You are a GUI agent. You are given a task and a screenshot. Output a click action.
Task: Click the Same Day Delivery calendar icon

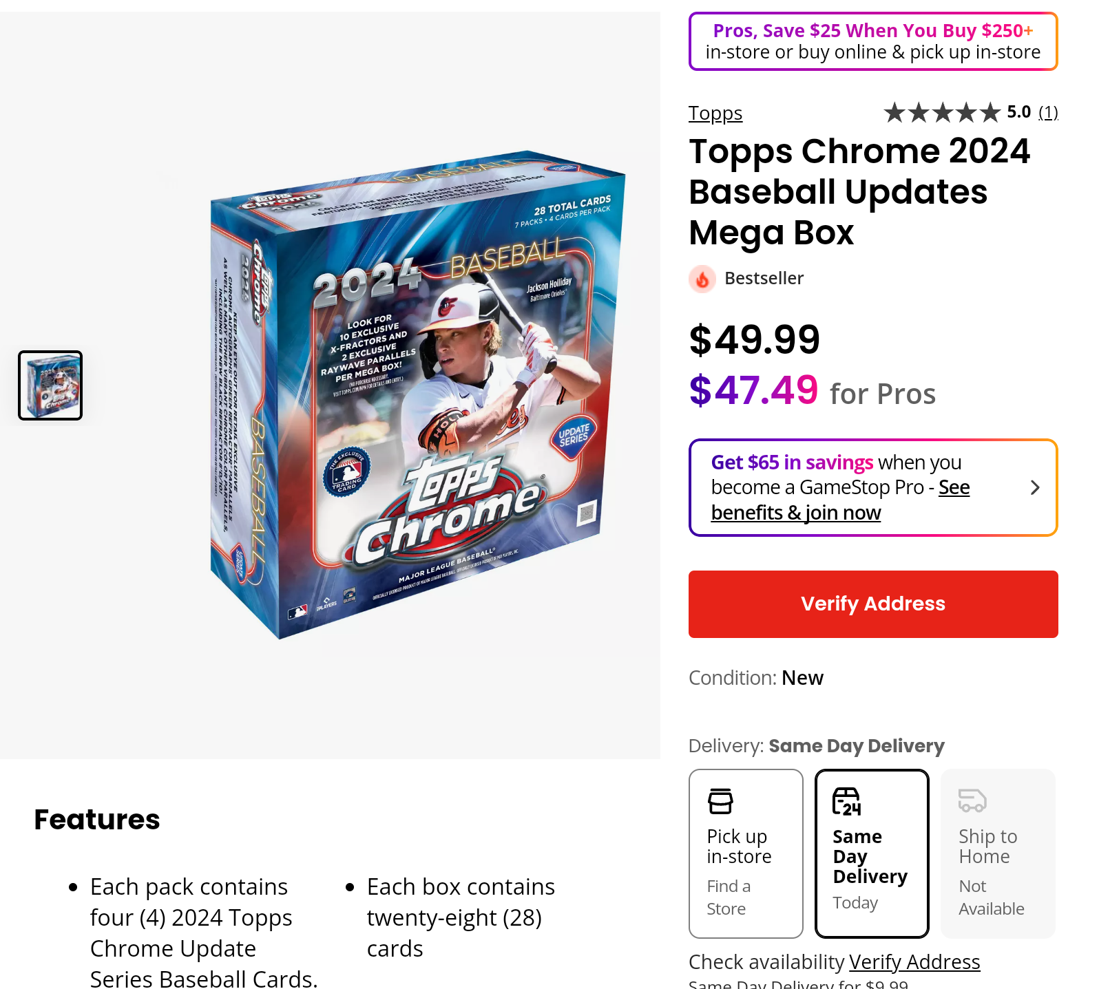point(847,802)
